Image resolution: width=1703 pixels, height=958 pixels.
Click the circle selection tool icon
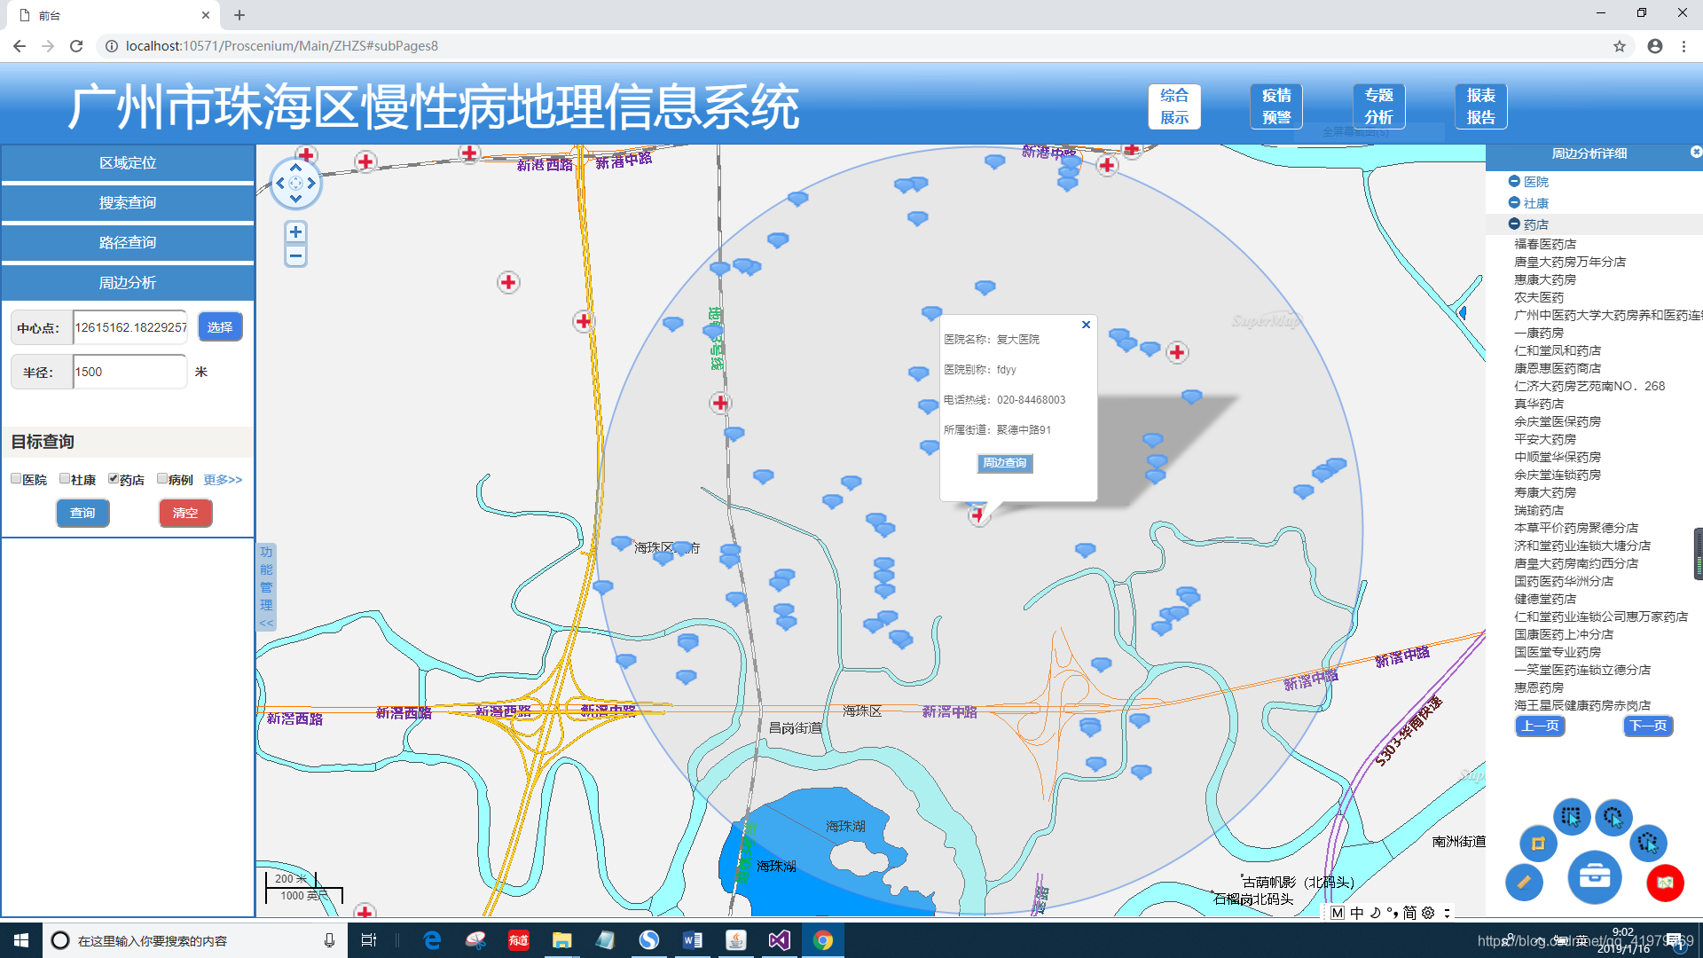click(x=1613, y=816)
